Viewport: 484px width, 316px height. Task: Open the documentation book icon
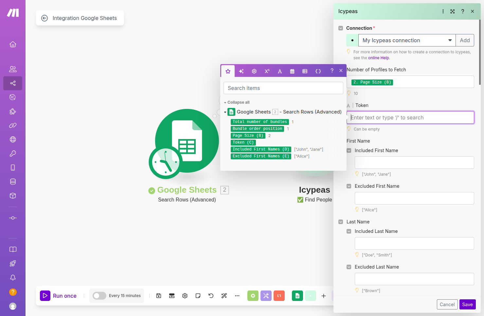[x=13, y=249]
